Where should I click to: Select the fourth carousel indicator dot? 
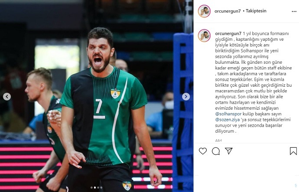click(x=101, y=187)
